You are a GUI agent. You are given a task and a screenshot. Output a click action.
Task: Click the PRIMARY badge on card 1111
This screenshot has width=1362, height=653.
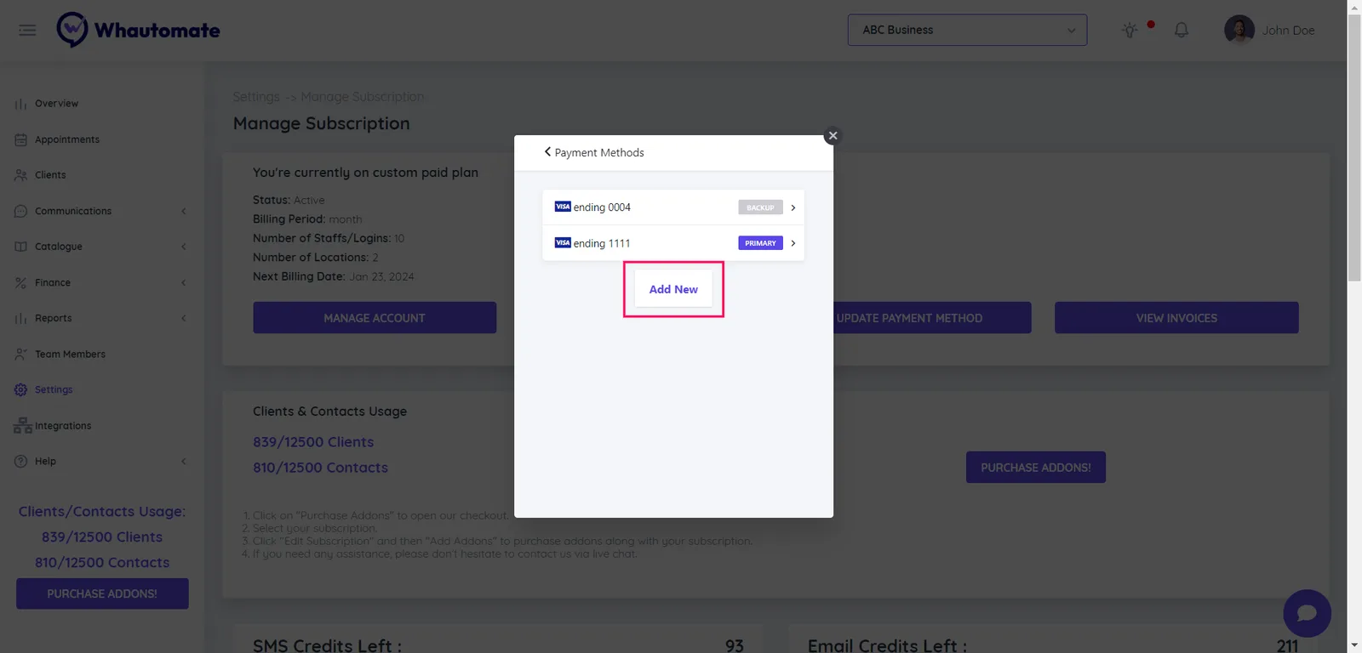(x=760, y=243)
